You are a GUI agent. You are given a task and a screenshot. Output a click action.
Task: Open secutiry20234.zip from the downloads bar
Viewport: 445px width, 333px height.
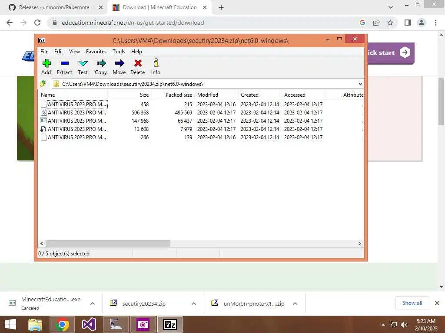tap(144, 304)
